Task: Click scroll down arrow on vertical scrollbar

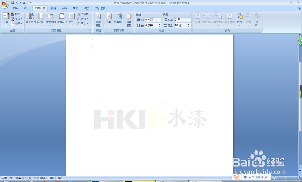Action: (x=300, y=163)
